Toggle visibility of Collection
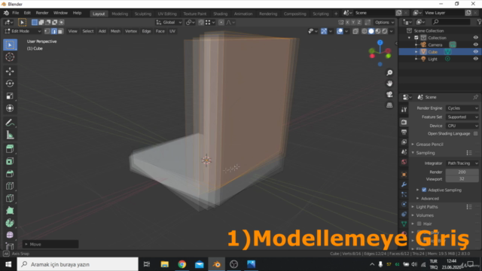This screenshot has height=271, width=482. pos(475,38)
